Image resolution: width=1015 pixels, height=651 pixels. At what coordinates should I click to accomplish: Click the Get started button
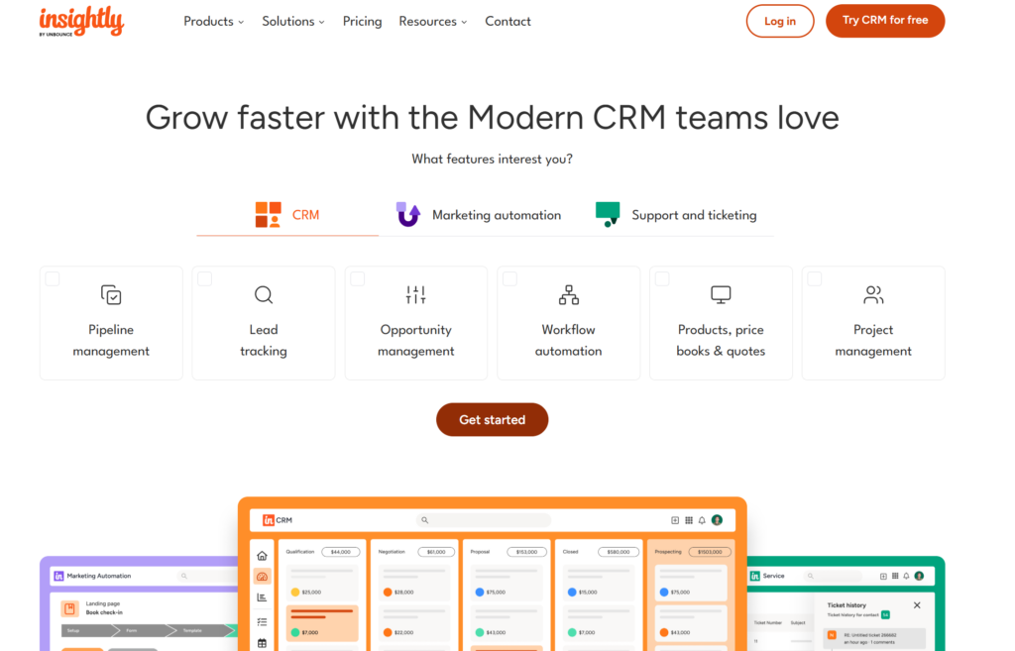point(492,420)
